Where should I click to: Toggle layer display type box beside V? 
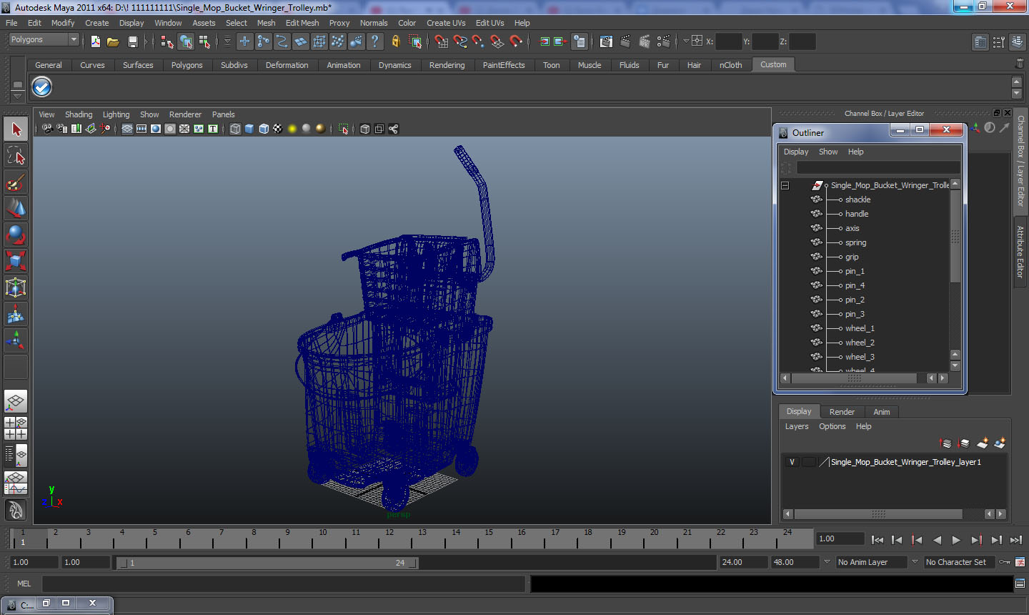click(x=808, y=462)
